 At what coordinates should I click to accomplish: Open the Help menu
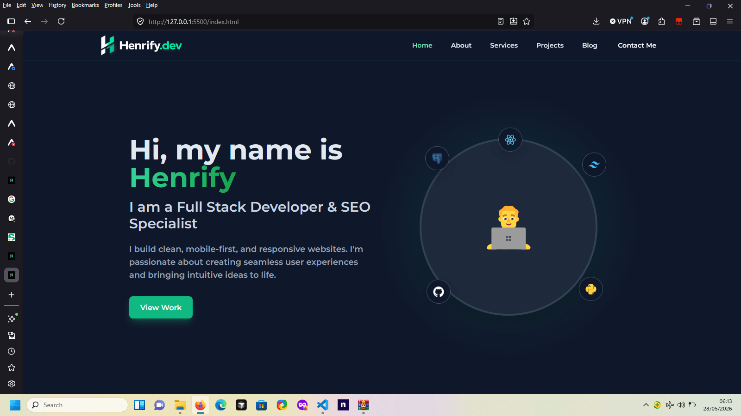click(152, 5)
